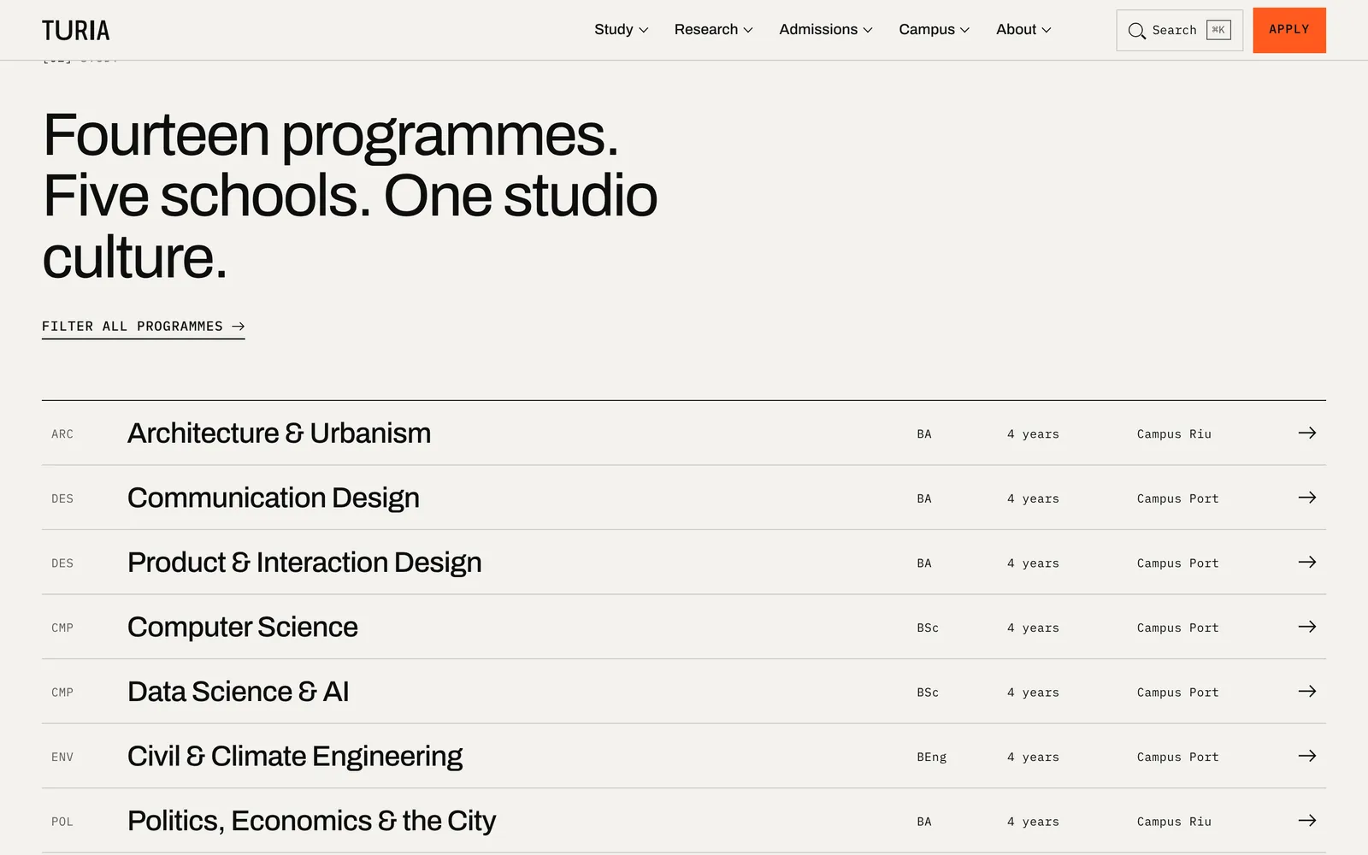Click POL code label
Image resolution: width=1368 pixels, height=855 pixels.
click(x=62, y=822)
